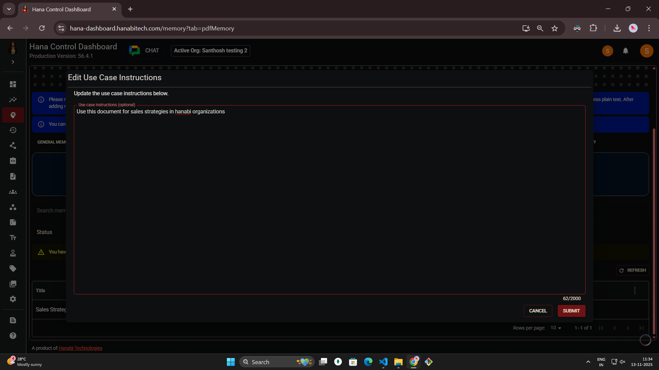659x370 pixels.
Task: Open the Rows per page dropdown
Action: tap(556, 328)
